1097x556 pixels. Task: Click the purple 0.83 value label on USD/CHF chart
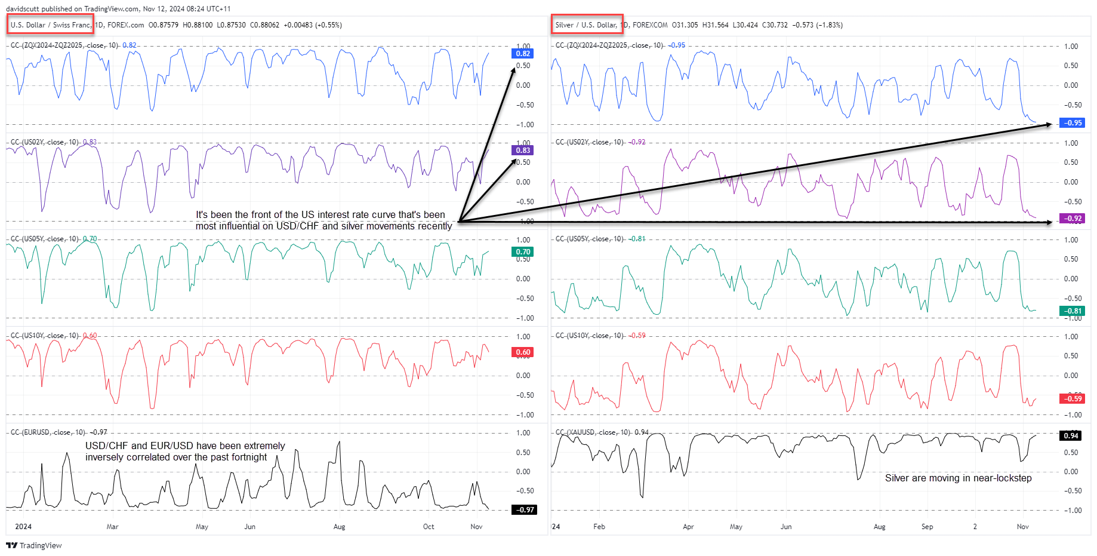[523, 150]
